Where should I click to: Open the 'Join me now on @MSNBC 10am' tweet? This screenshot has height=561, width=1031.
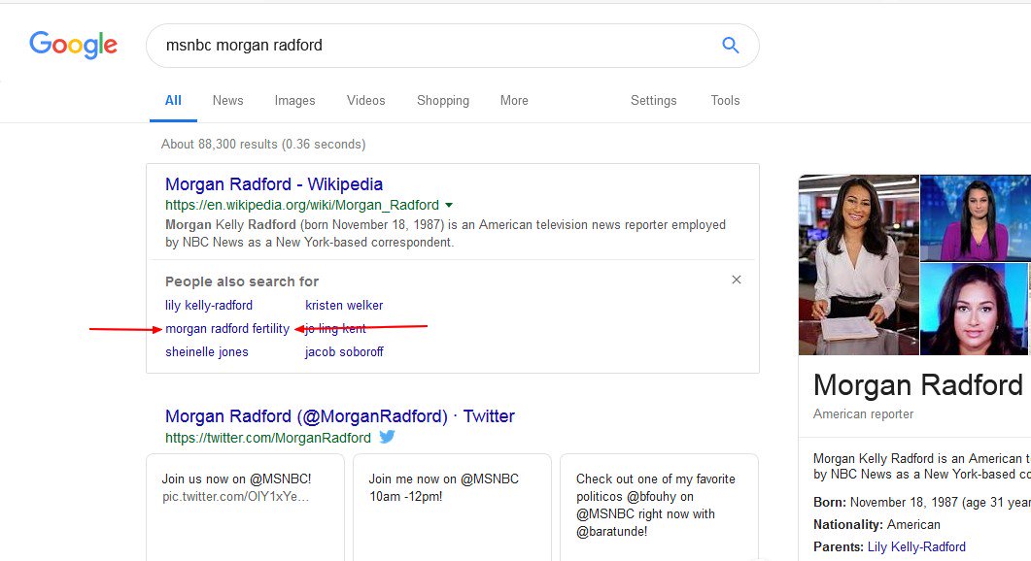click(453, 508)
